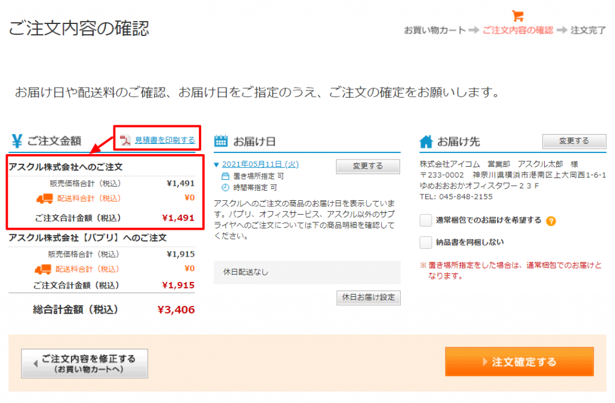Click the shopping cart icon in breadcrumb
615x403 pixels.
pyautogui.click(x=518, y=16)
